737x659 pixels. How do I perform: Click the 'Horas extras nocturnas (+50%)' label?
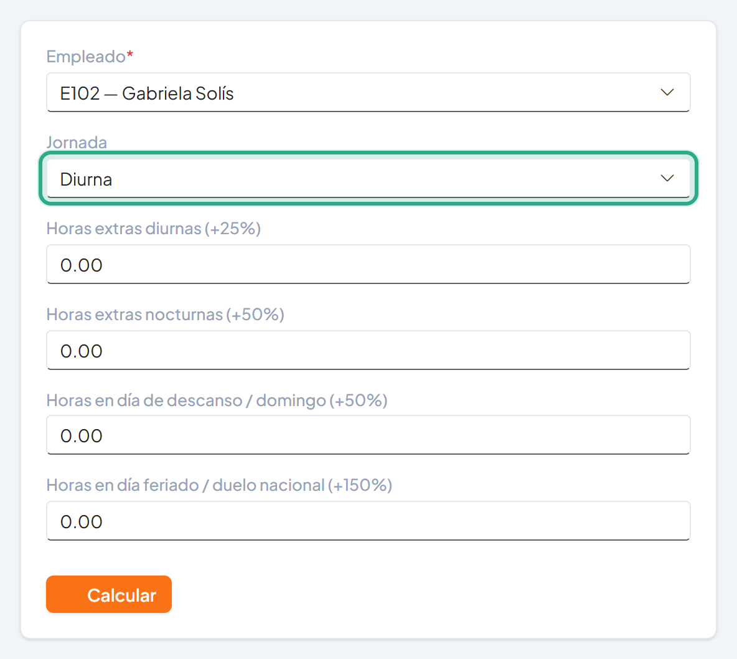[x=165, y=314]
